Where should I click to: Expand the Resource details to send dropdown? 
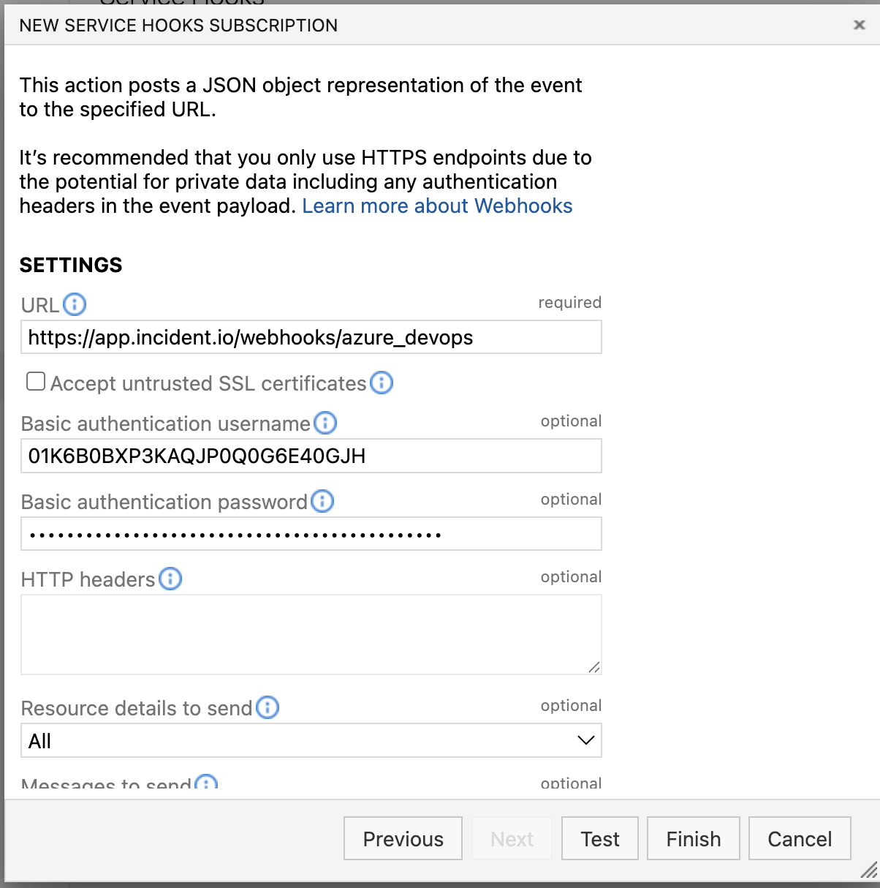311,740
